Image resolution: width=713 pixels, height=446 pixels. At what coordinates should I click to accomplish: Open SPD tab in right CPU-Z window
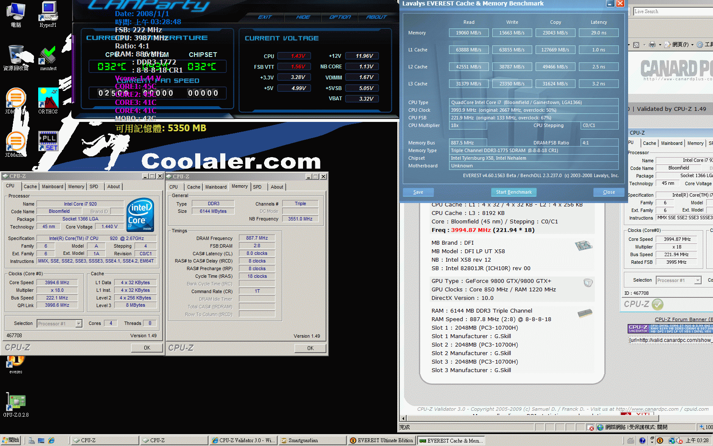point(257,187)
